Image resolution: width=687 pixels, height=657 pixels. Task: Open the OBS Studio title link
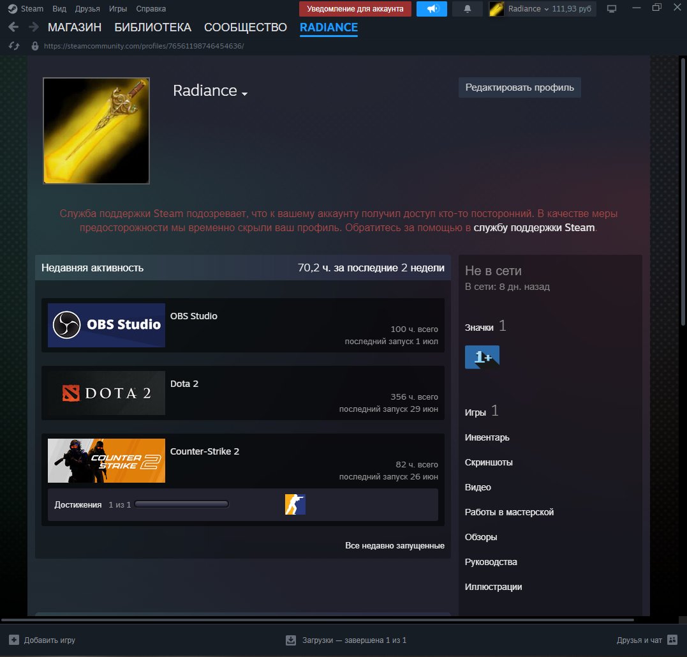click(194, 316)
